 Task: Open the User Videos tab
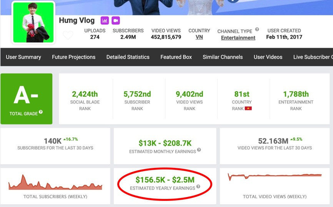coord(268,57)
